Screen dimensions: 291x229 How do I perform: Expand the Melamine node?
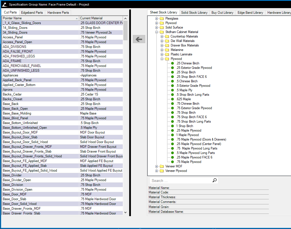162,50
